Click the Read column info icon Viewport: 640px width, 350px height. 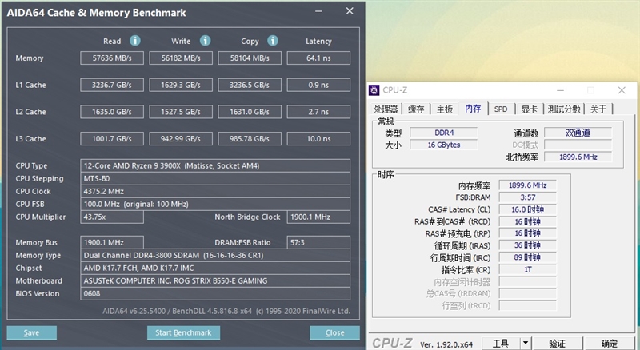coord(135,41)
